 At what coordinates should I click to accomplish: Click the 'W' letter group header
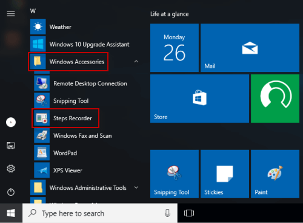pos(33,11)
